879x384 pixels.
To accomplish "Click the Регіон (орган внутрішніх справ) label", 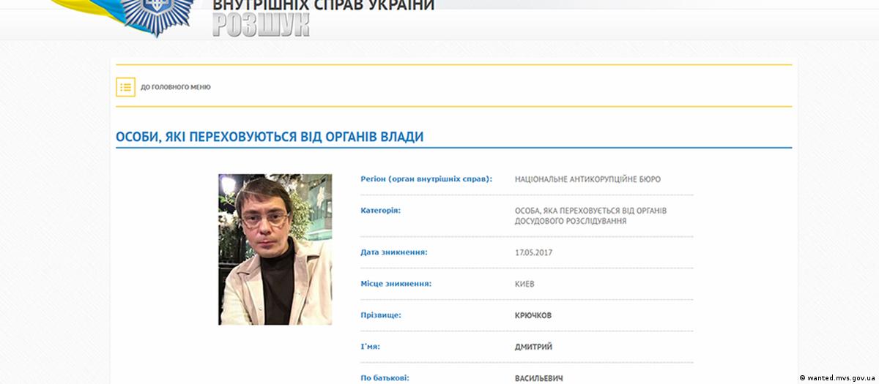I will pos(426,179).
